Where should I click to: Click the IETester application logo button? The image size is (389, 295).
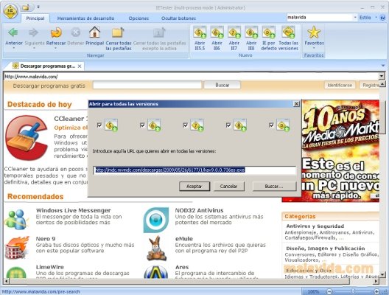[x=10, y=10]
